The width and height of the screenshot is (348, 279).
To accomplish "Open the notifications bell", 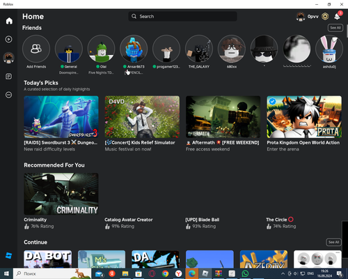I will pyautogui.click(x=337, y=17).
